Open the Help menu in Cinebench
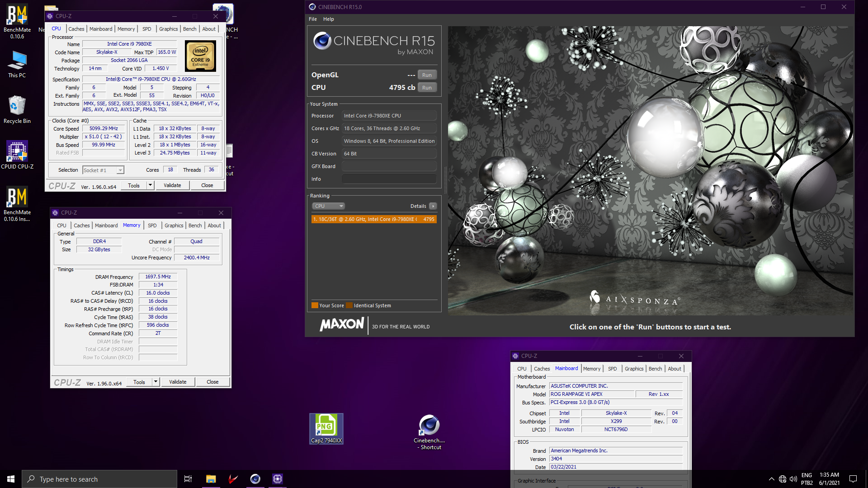Image resolution: width=868 pixels, height=488 pixels. 329,19
